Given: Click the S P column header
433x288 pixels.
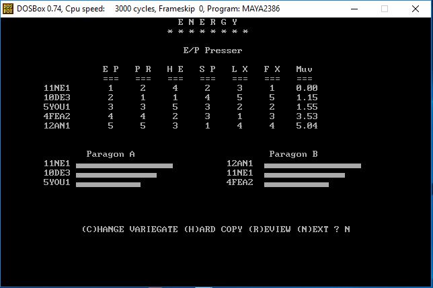Looking at the screenshot, I should 208,69.
